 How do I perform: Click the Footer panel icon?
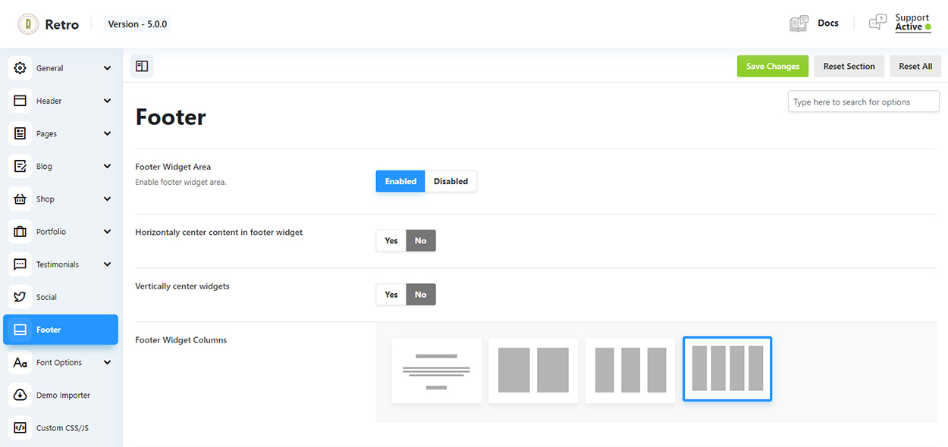point(20,330)
